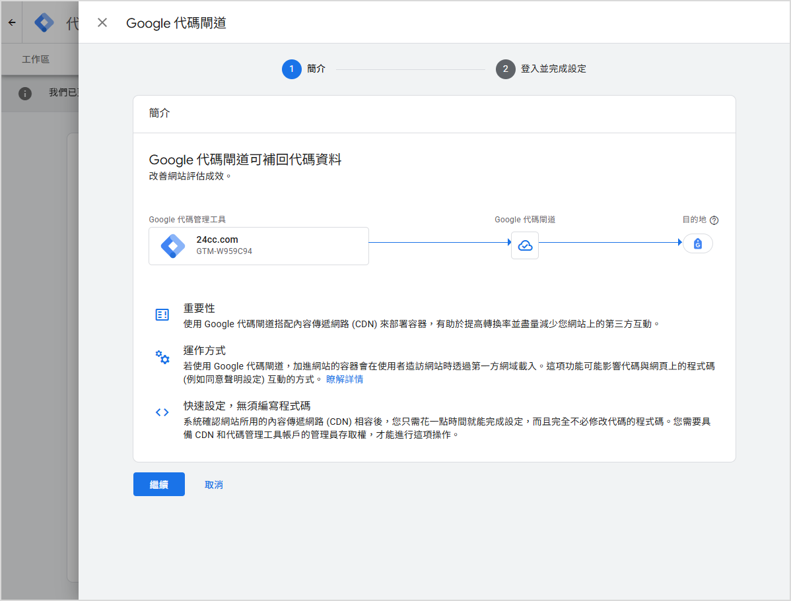Click the Google 代碼閘道 panel title
The image size is (791, 601).
176,23
